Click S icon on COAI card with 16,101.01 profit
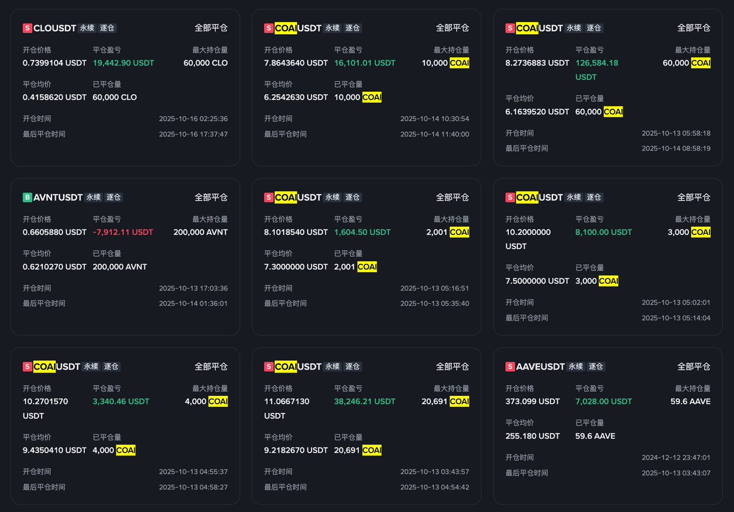 (269, 28)
